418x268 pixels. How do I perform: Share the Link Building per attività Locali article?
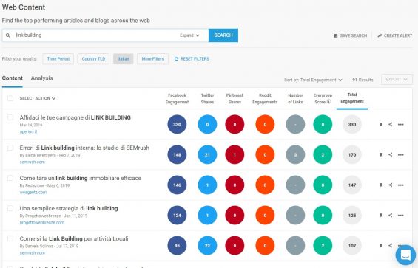point(391,246)
